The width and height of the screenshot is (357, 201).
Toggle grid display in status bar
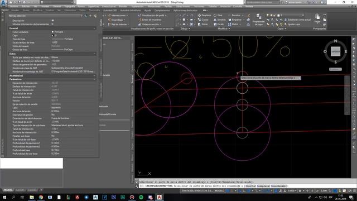[x=228, y=191]
